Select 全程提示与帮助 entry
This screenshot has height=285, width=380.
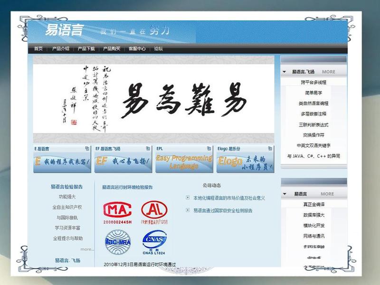tap(68, 238)
